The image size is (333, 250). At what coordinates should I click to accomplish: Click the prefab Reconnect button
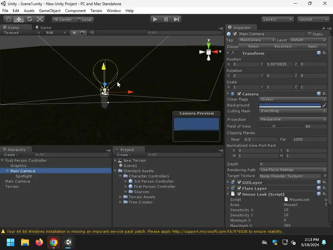[283, 46]
